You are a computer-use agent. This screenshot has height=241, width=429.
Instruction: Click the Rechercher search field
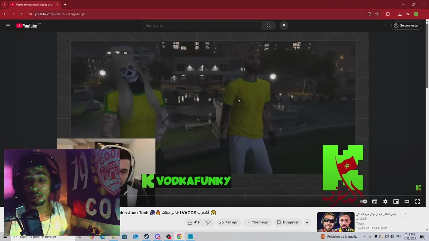click(x=202, y=26)
